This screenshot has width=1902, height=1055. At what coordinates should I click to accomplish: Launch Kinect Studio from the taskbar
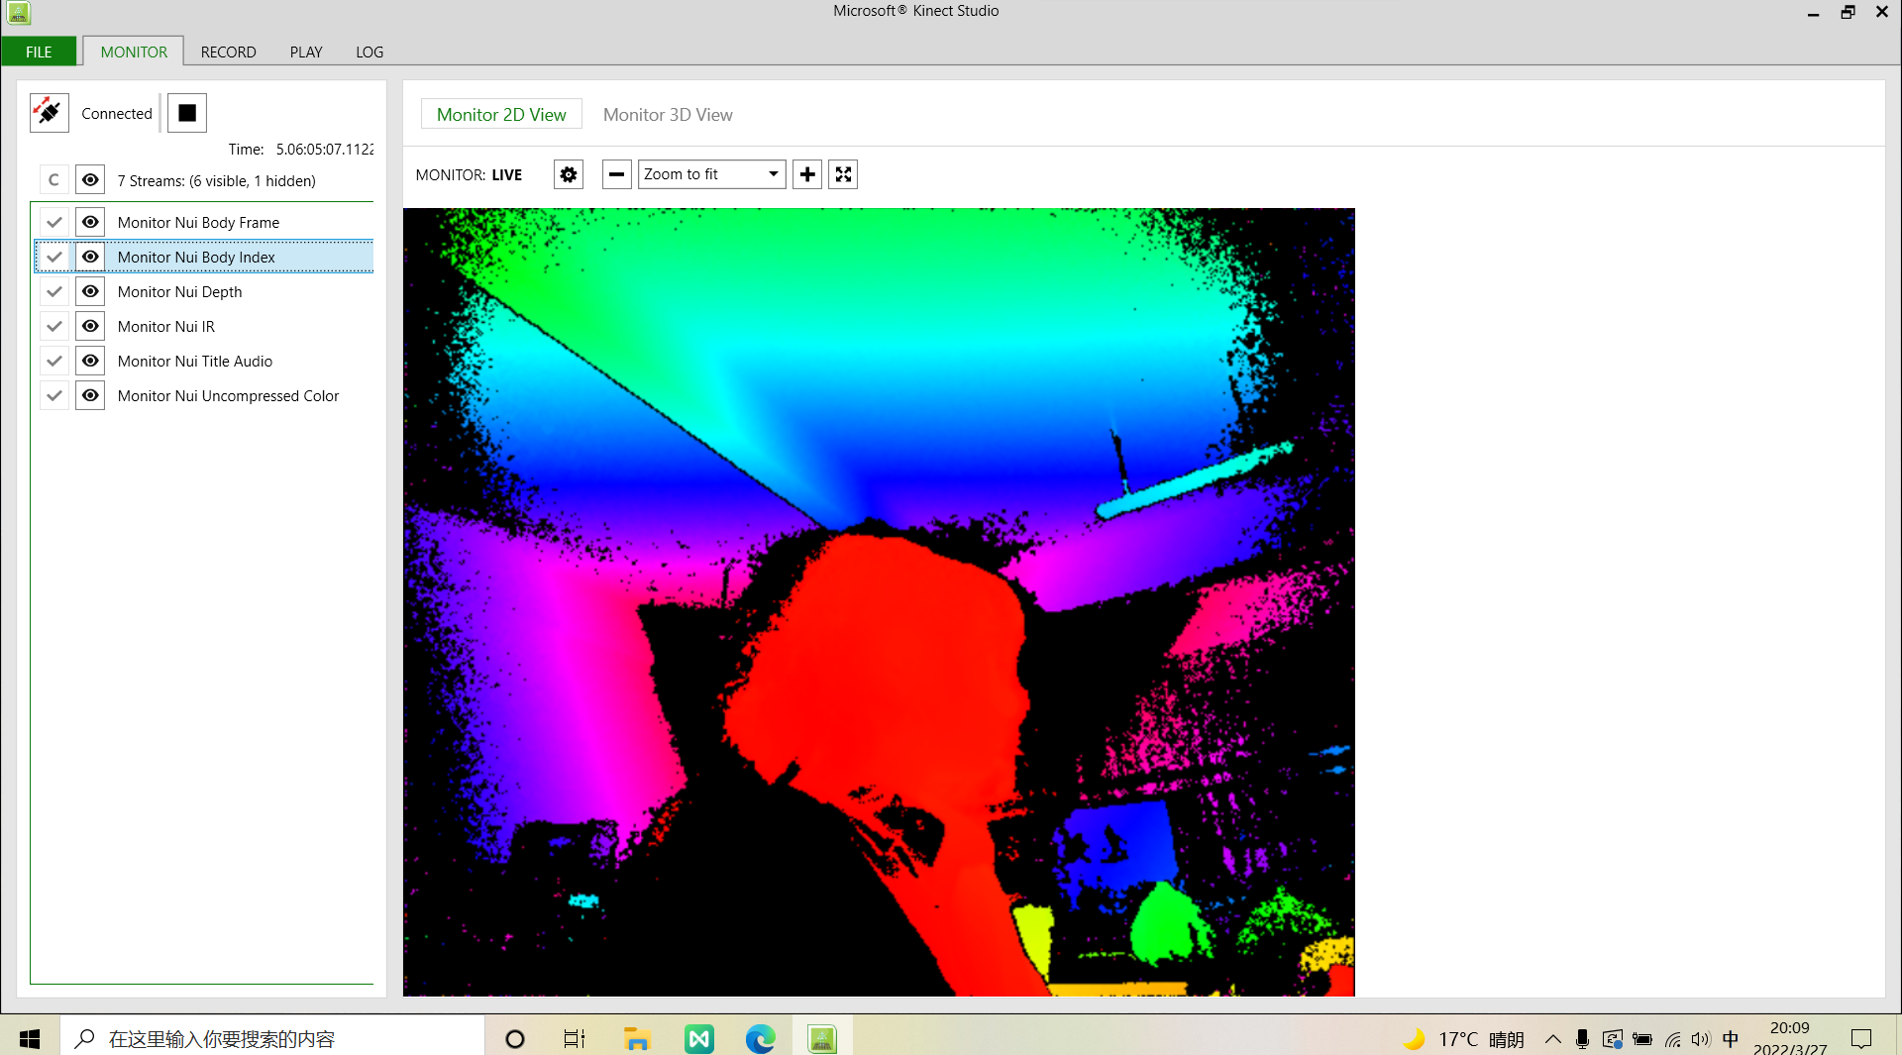[821, 1038]
